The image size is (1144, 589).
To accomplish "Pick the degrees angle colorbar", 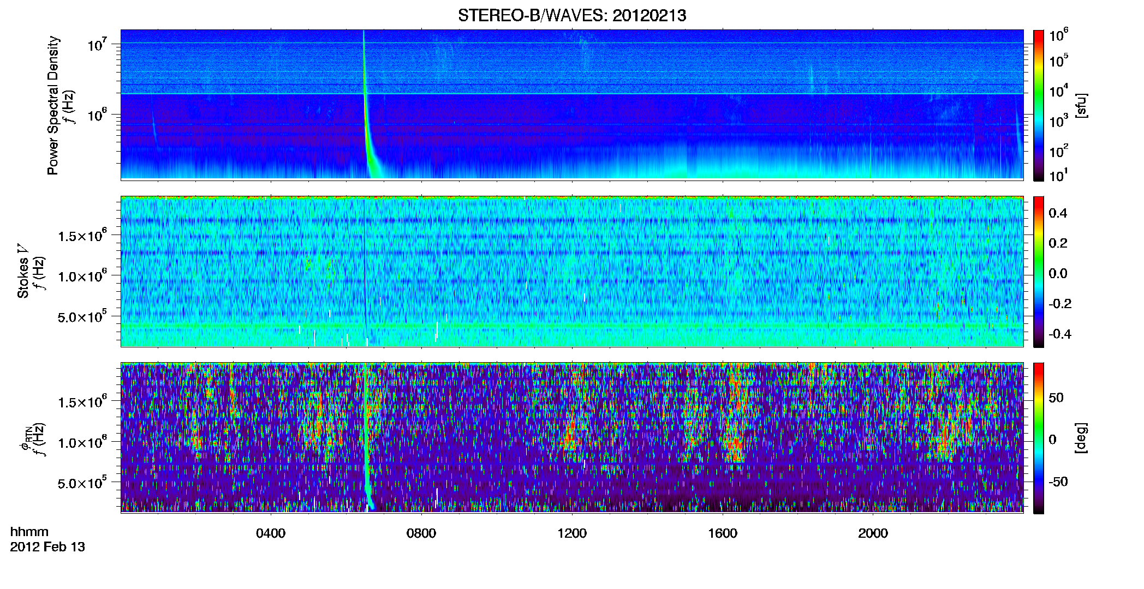I will click(x=1039, y=438).
